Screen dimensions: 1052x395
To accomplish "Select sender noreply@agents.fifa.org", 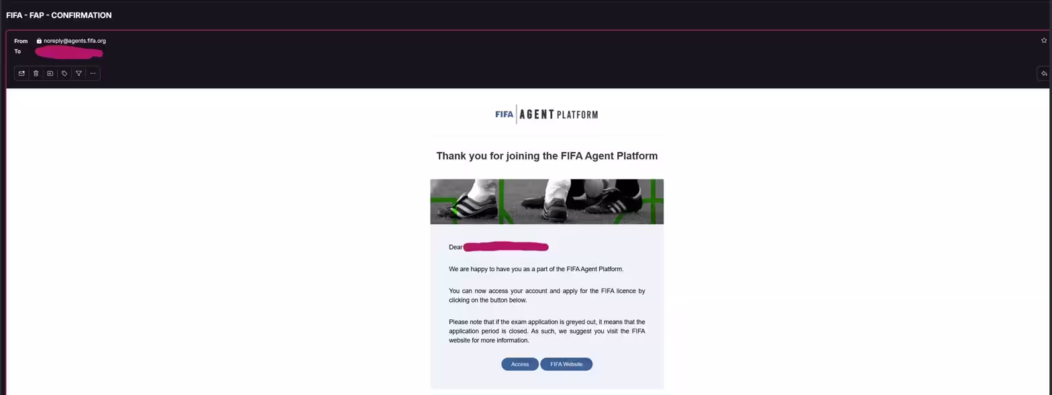I will click(x=74, y=41).
